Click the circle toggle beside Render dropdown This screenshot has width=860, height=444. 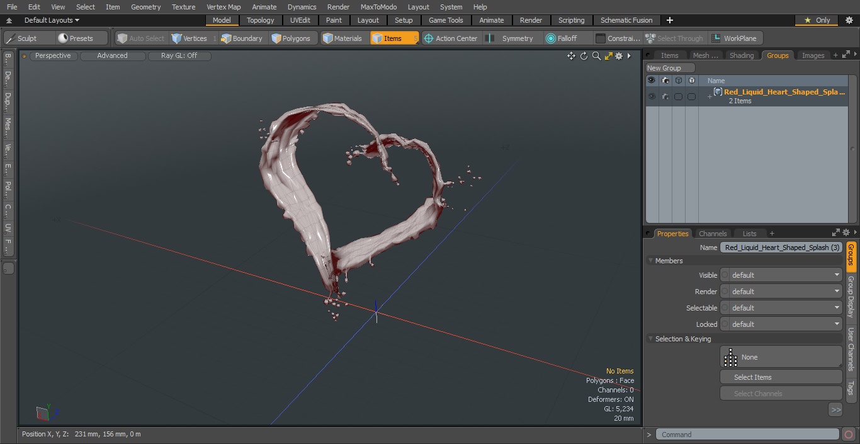[725, 292]
